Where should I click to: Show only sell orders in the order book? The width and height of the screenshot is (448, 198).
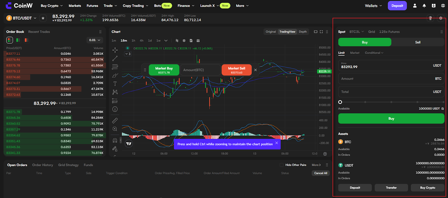tap(26, 40)
